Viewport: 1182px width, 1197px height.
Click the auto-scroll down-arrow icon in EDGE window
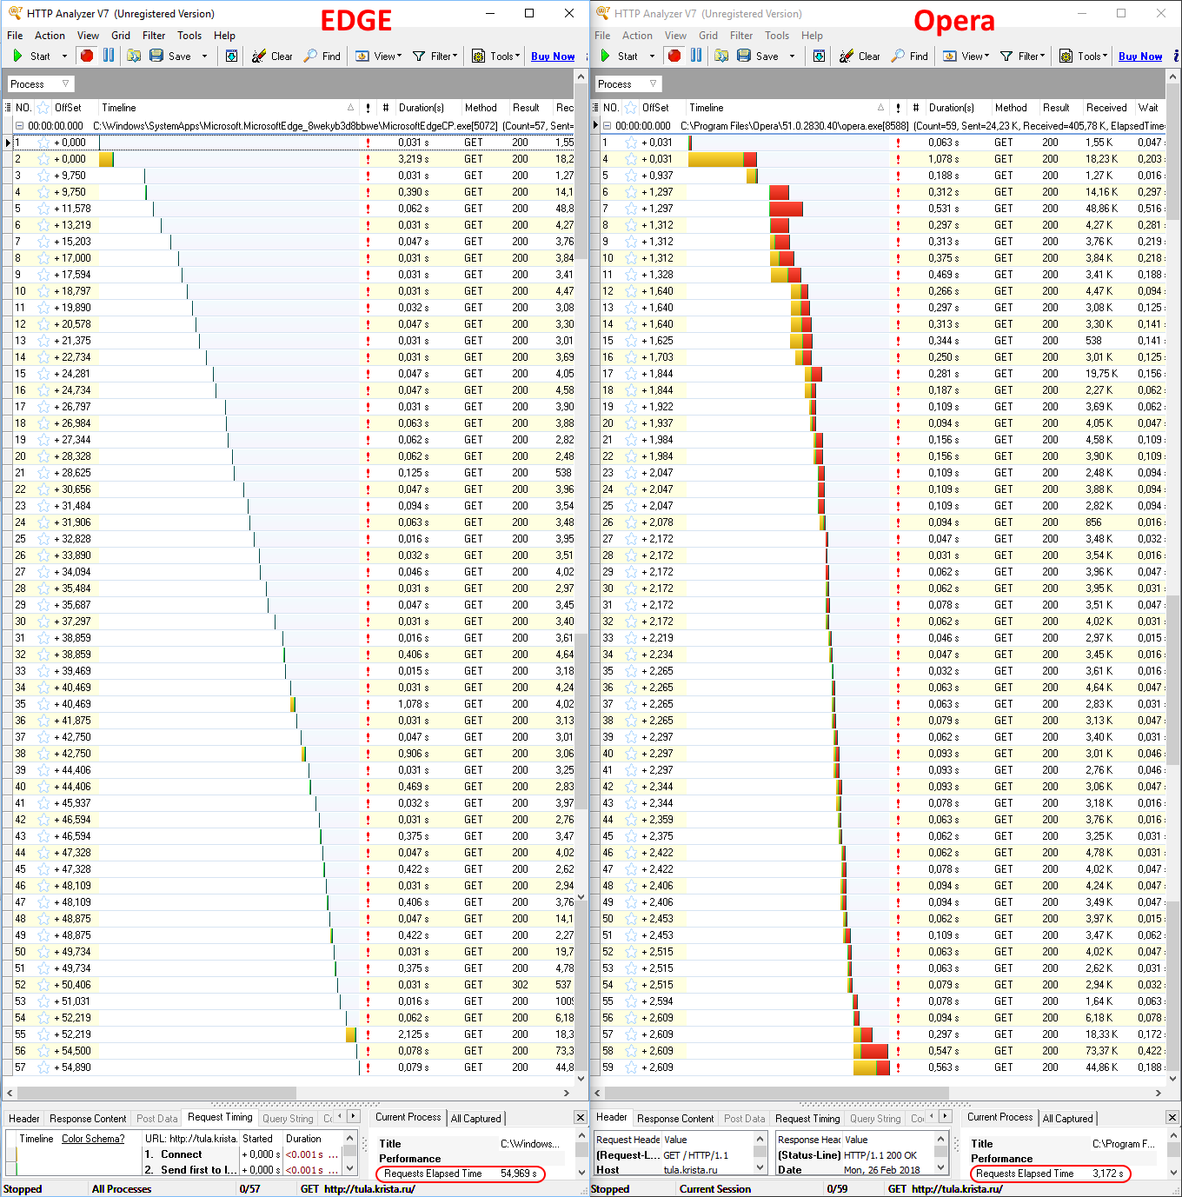pos(231,56)
